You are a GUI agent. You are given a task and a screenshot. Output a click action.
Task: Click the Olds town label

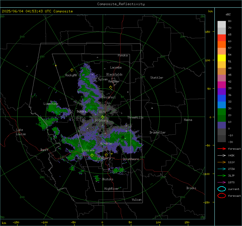tap(102, 112)
